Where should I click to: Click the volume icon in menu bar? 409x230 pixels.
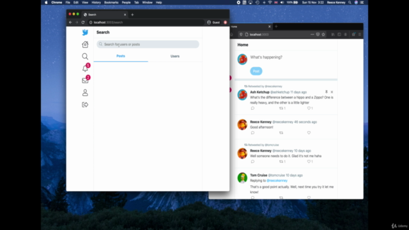point(282,3)
